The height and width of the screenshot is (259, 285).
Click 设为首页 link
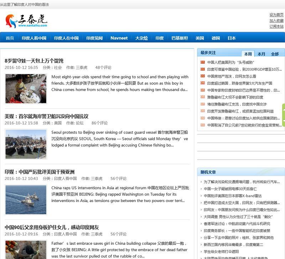276,15
